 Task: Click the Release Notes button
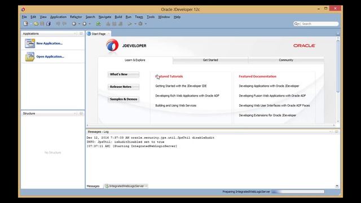124,87
